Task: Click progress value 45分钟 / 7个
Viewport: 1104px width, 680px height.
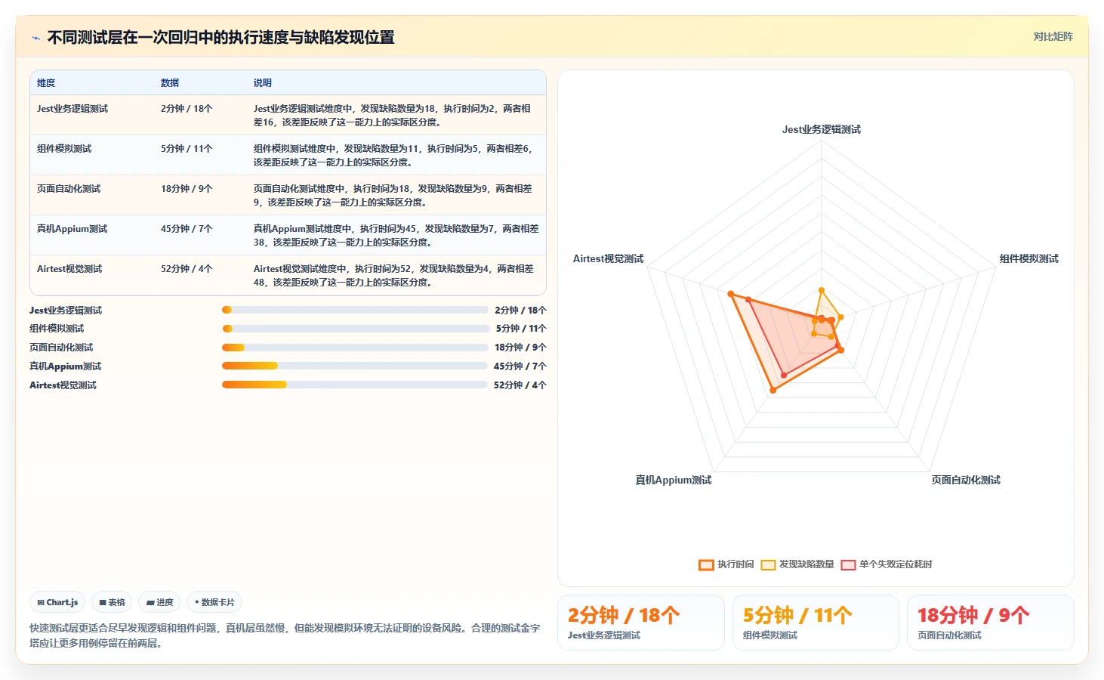Action: point(520,366)
